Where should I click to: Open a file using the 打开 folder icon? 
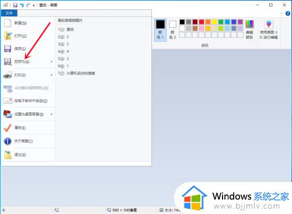point(8,36)
